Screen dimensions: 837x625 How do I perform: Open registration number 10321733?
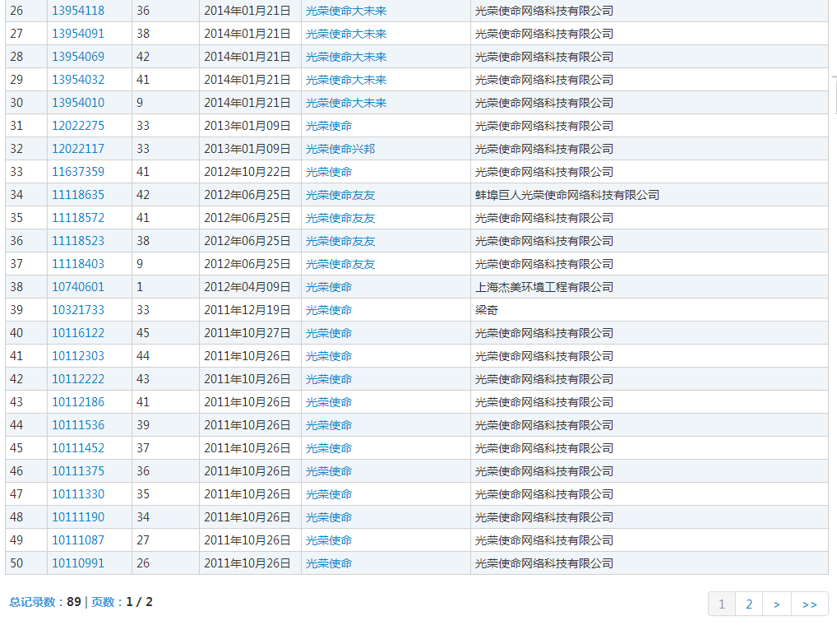(78, 310)
